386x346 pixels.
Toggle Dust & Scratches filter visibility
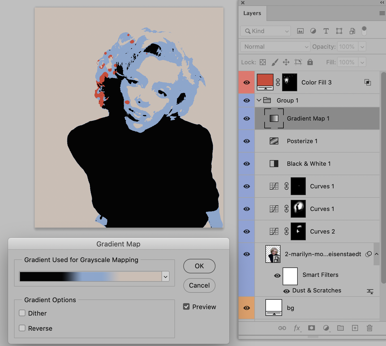[287, 291]
